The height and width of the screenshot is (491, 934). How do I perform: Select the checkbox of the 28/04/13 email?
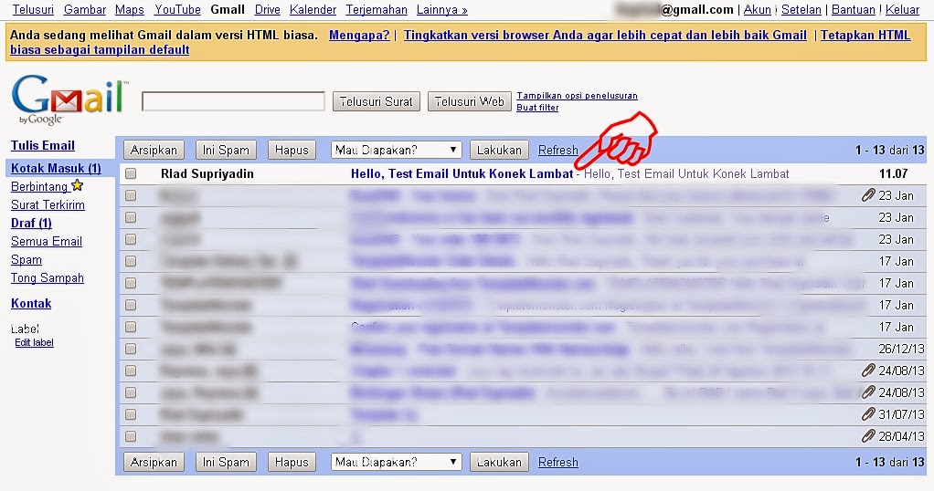tap(131, 436)
